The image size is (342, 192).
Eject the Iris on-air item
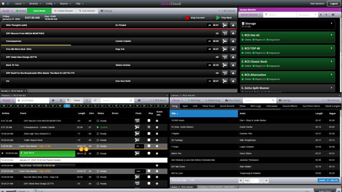click(x=233, y=81)
